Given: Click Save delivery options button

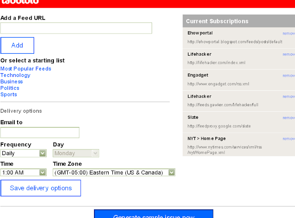Looking at the screenshot, I should [x=41, y=188].
